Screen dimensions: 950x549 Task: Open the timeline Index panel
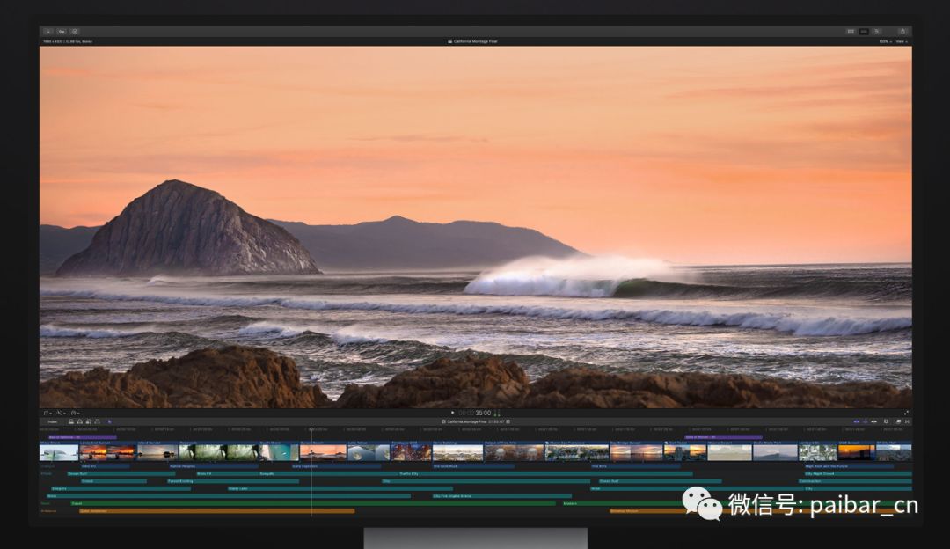click(x=52, y=421)
